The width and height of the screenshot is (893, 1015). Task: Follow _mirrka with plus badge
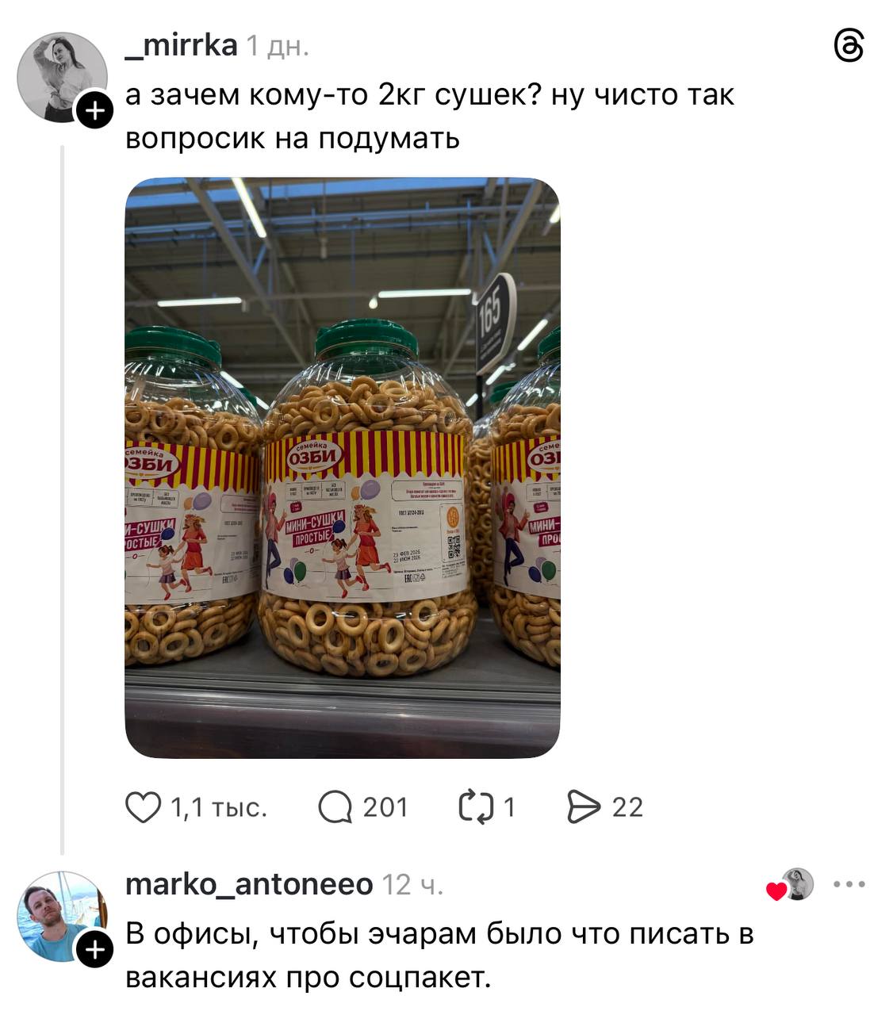pyautogui.click(x=94, y=110)
